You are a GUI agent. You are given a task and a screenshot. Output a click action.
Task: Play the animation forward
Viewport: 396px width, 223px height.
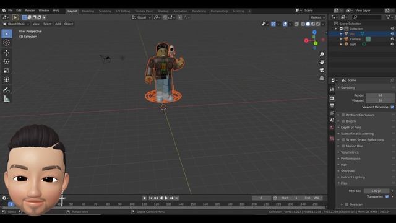[166, 198]
